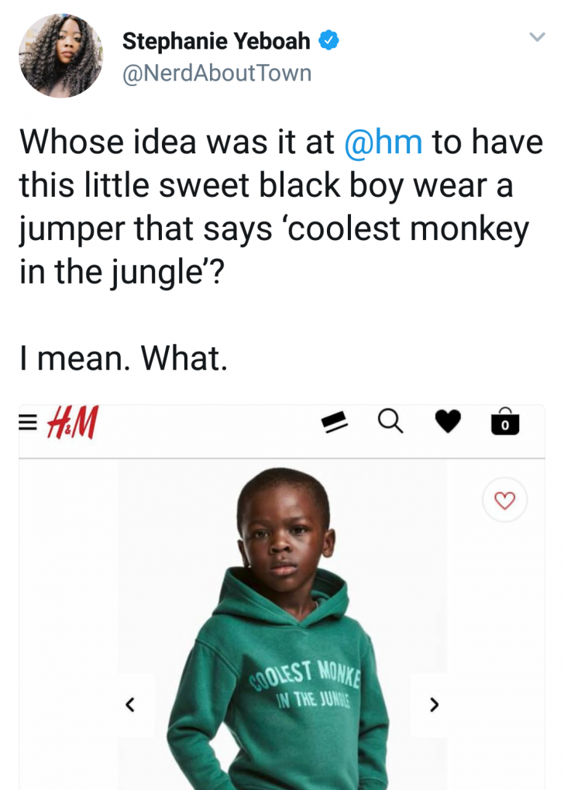The height and width of the screenshot is (790, 564).
Task: Open the @NerdAboutTown handle
Action: point(217,73)
